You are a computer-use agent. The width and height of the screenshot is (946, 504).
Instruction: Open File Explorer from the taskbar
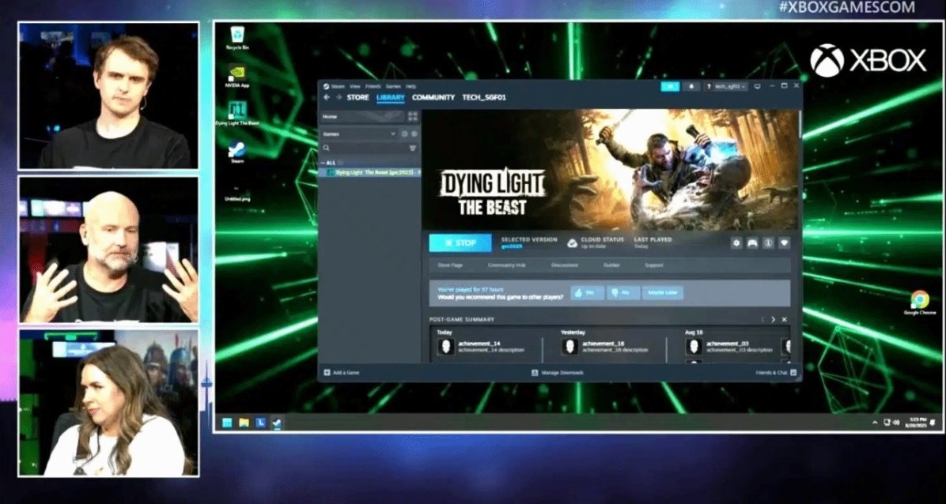click(244, 423)
